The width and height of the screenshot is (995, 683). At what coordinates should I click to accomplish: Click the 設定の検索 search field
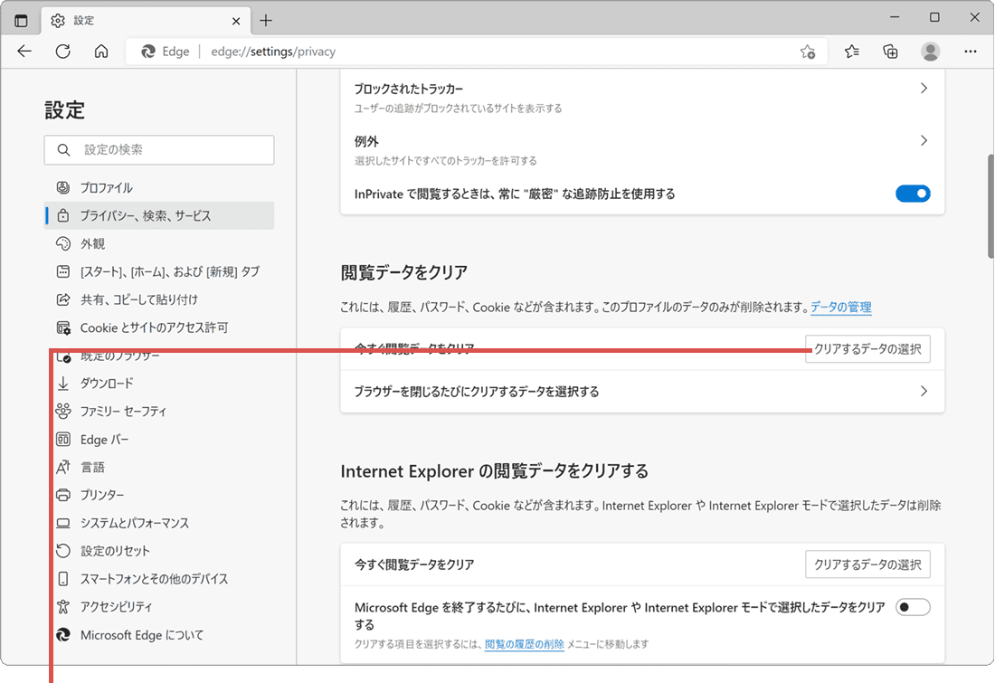pyautogui.click(x=159, y=150)
